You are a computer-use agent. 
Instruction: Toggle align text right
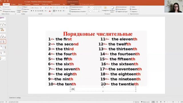tap(58, 11)
